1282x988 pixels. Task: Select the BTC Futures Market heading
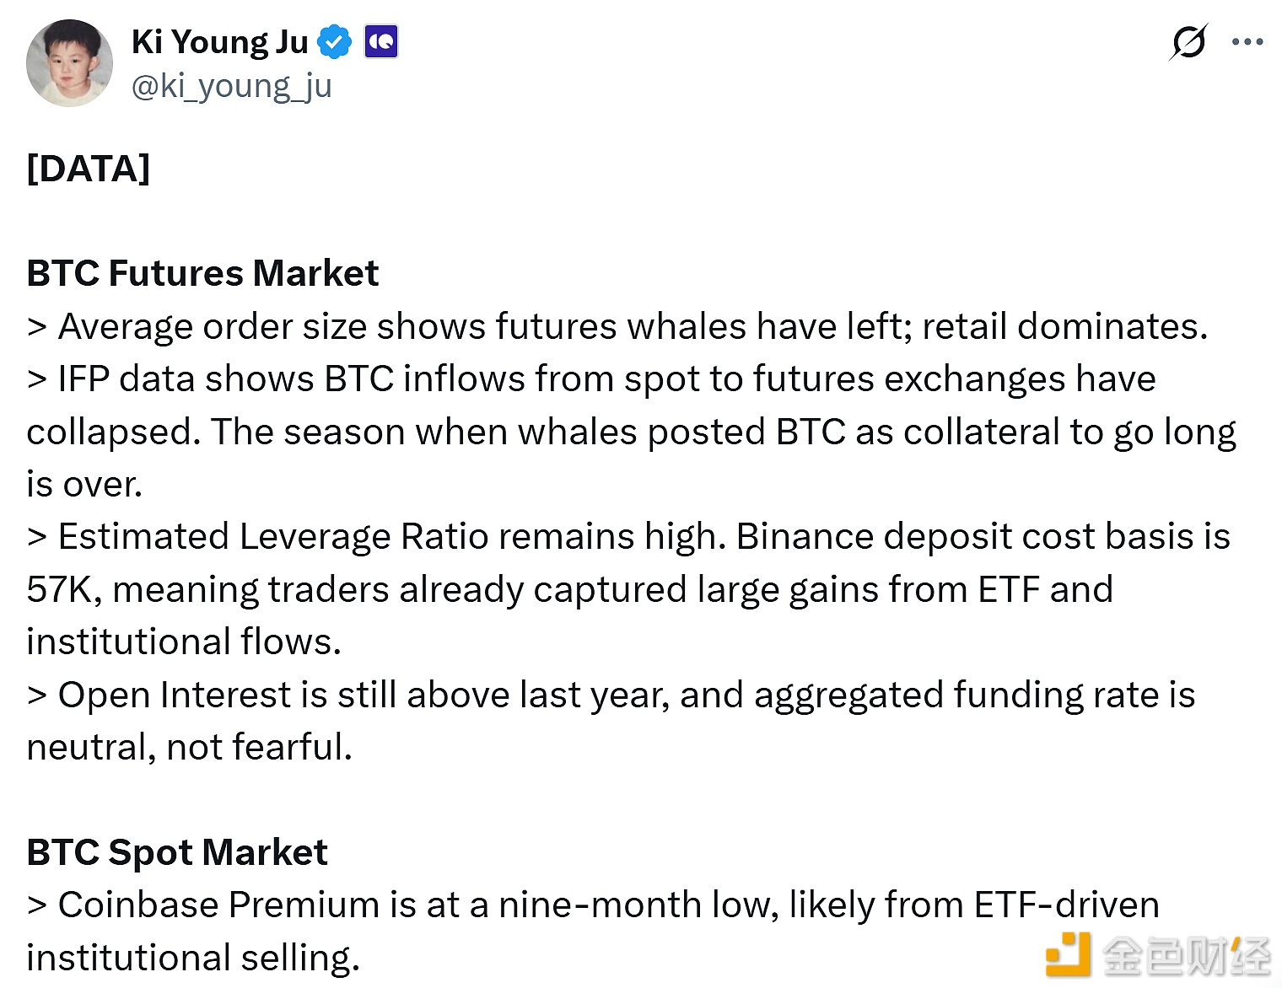[202, 273]
